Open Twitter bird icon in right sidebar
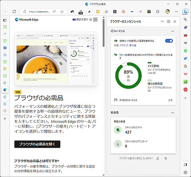Image resolution: width=191 pixels, height=177 pixels. [x=185, y=58]
